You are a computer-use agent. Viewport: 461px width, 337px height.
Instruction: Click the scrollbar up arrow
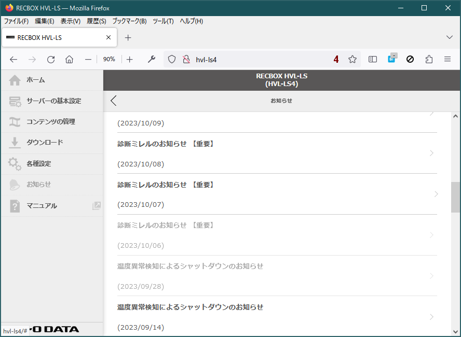[x=455, y=116]
